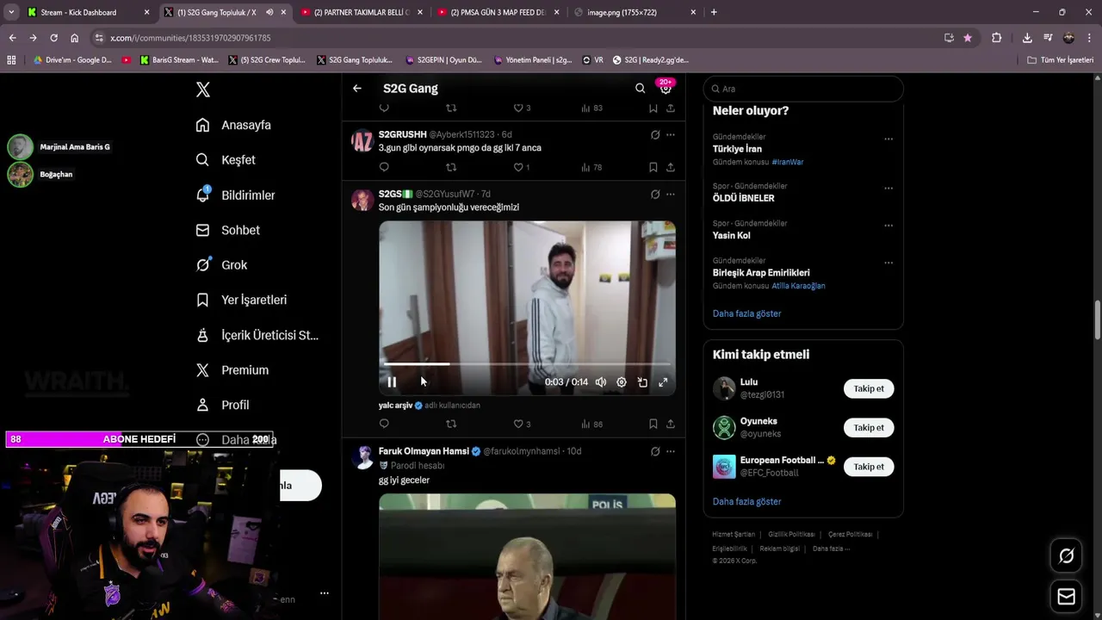Open Sohbet messages
Viewport: 1102px width, 620px height.
pyautogui.click(x=227, y=230)
